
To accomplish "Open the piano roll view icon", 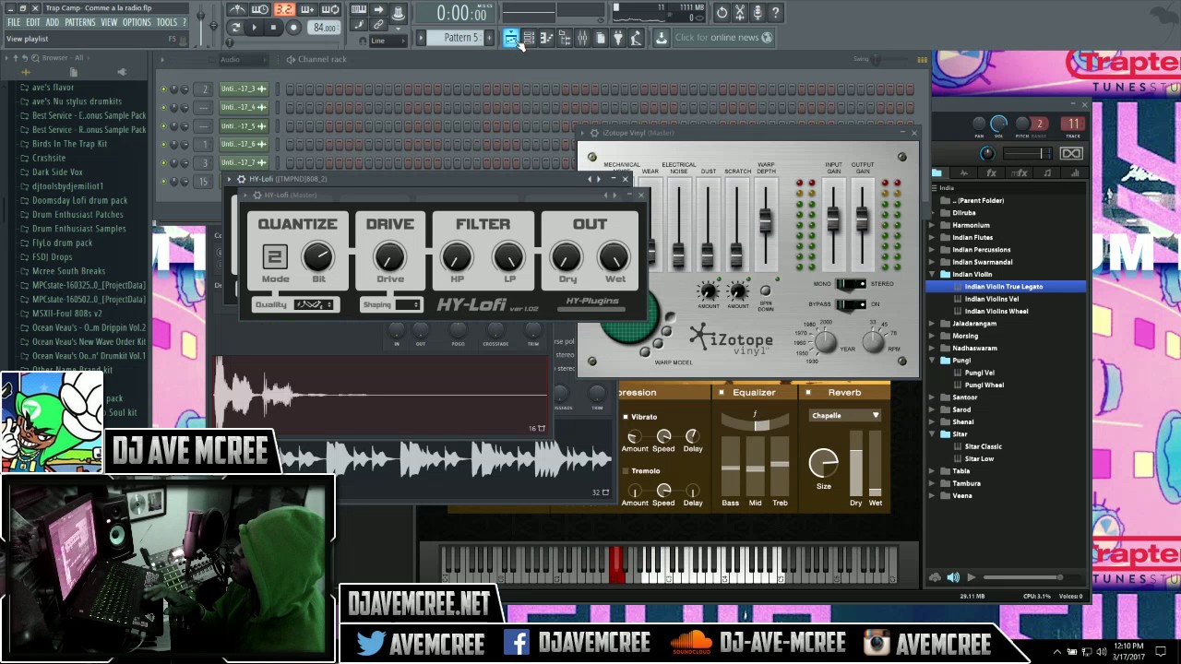I will (546, 38).
